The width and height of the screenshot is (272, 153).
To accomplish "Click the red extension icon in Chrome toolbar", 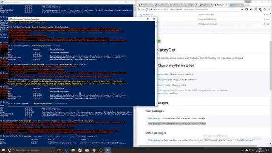I will [261, 9].
